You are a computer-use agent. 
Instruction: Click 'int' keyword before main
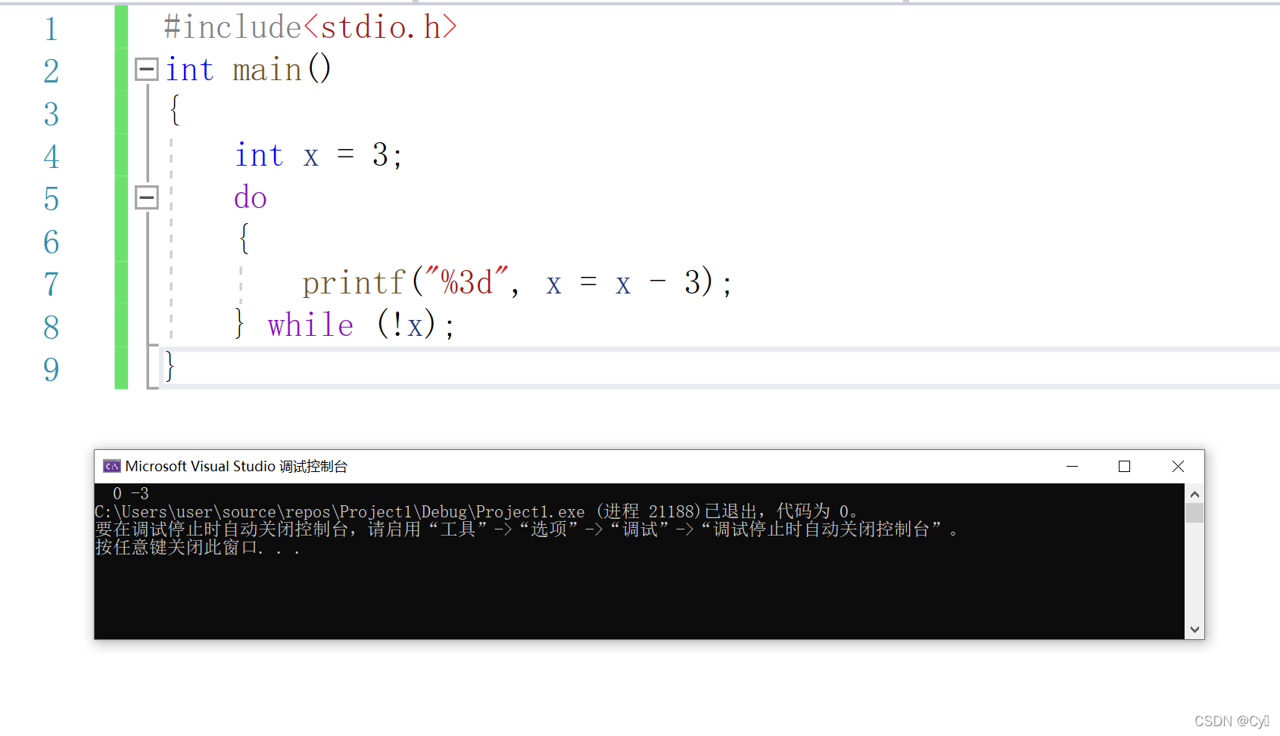(190, 70)
